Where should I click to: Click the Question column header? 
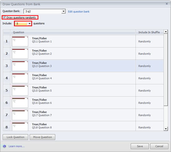pos(73,32)
